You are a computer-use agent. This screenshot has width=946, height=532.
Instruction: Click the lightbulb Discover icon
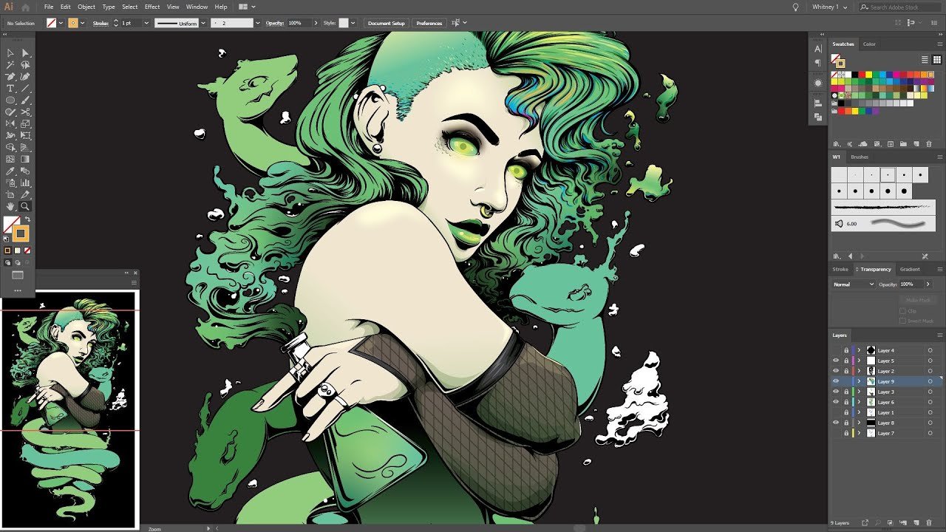click(796, 7)
